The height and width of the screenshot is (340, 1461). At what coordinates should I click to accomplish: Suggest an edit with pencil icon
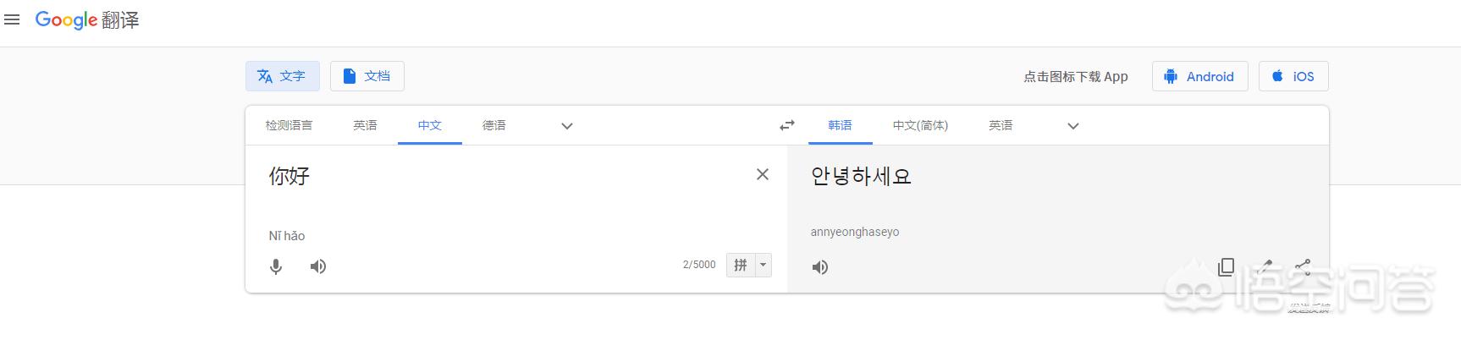click(x=1265, y=267)
